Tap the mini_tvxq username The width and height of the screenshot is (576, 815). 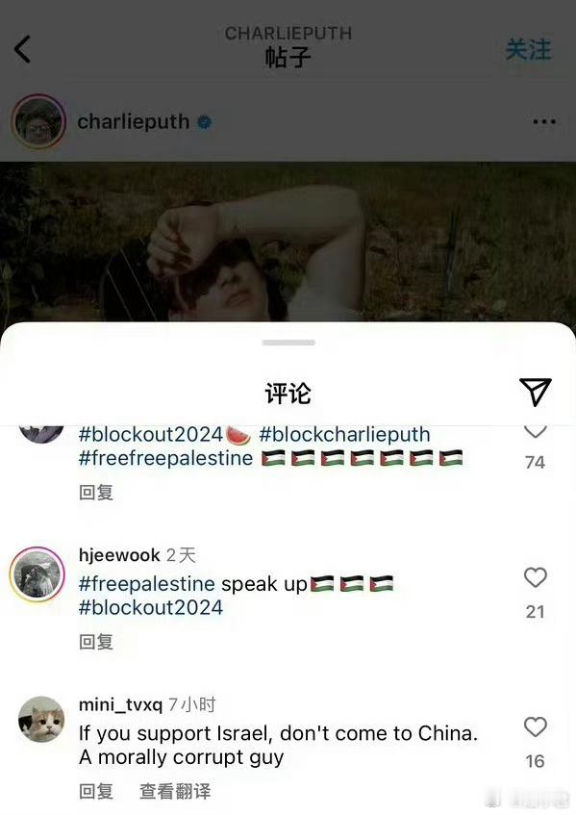click(x=120, y=704)
